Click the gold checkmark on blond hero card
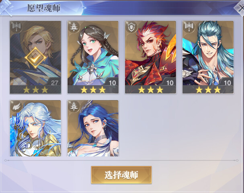The height and width of the screenshot is (193, 244). coord(35,58)
